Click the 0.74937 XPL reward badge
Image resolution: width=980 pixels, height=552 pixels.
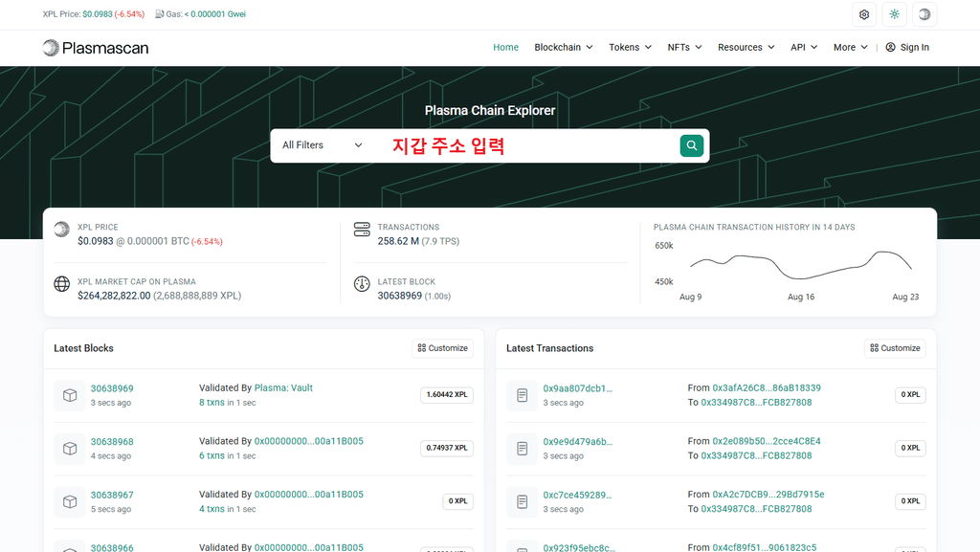pos(447,448)
